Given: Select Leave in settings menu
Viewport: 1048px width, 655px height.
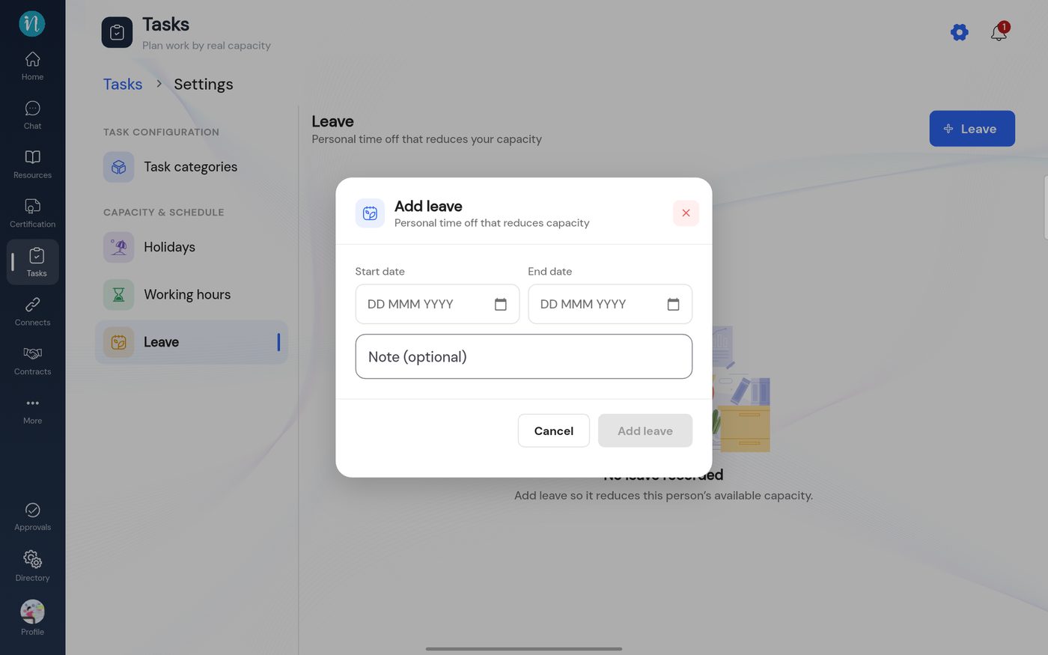Looking at the screenshot, I should tap(192, 342).
